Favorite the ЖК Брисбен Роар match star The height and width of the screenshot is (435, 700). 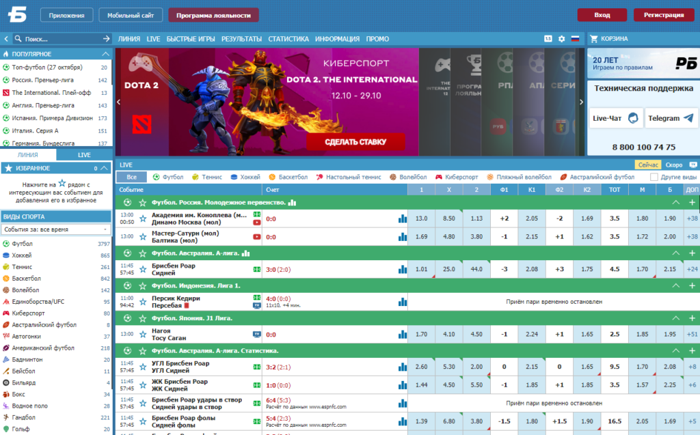(143, 385)
